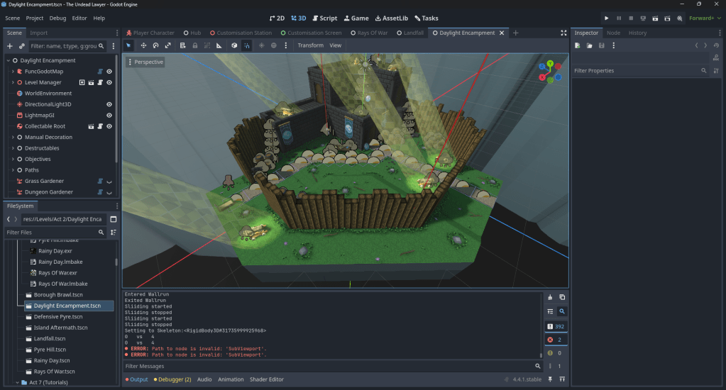Click the viewport distraction-free mode icon

563,33
